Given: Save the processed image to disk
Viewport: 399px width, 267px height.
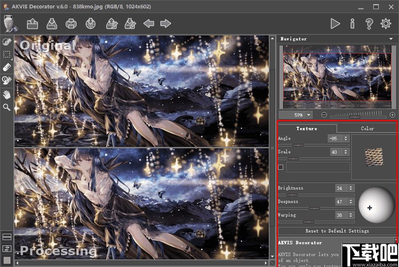Looking at the screenshot, I should click(52, 24).
